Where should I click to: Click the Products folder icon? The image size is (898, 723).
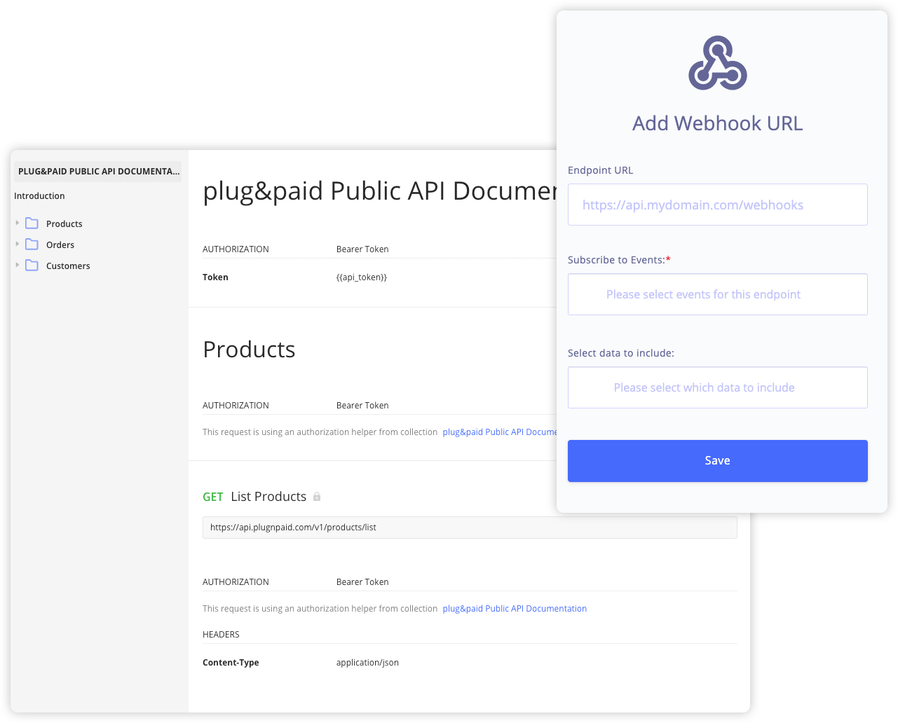coord(32,223)
